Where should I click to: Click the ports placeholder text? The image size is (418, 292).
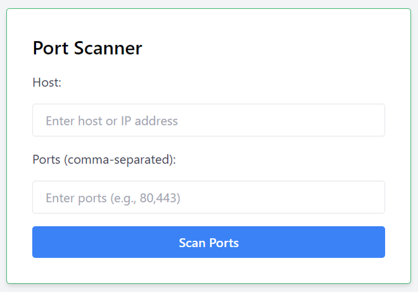(113, 198)
